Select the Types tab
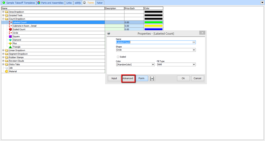 coord(89,3)
